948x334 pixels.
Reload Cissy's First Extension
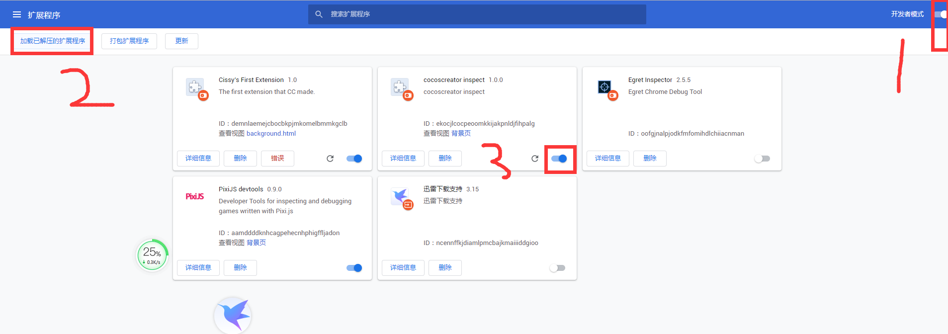(330, 159)
